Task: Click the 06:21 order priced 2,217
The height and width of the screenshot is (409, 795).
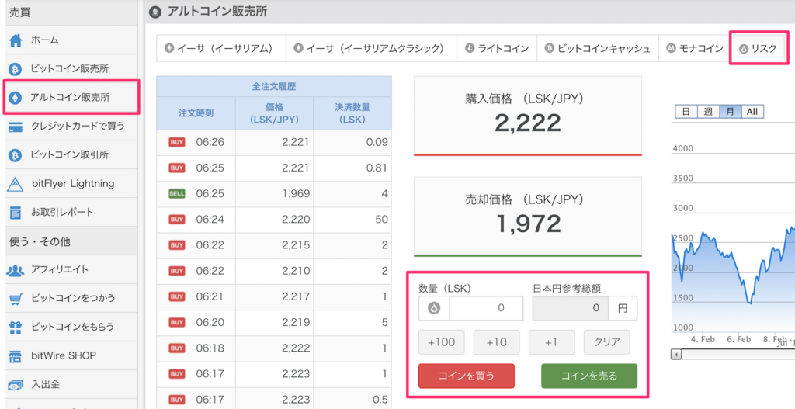Action: point(274,296)
